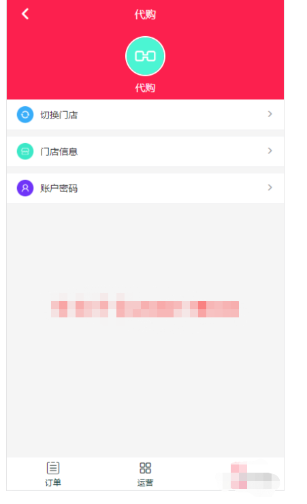The width and height of the screenshot is (307, 504).
Task: Click the green 门店信息 shop icon
Action: 25,151
